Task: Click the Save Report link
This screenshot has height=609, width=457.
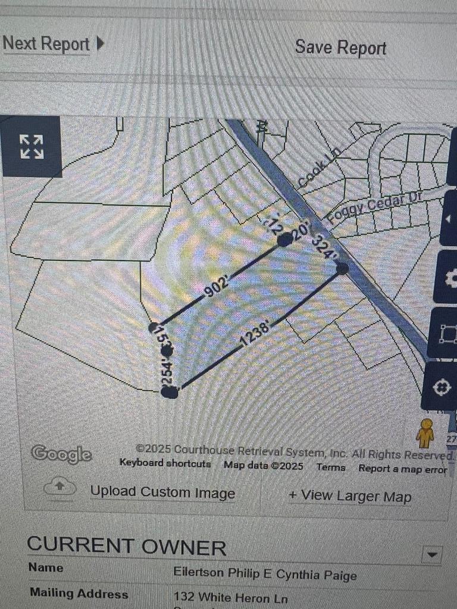Action: (x=340, y=48)
